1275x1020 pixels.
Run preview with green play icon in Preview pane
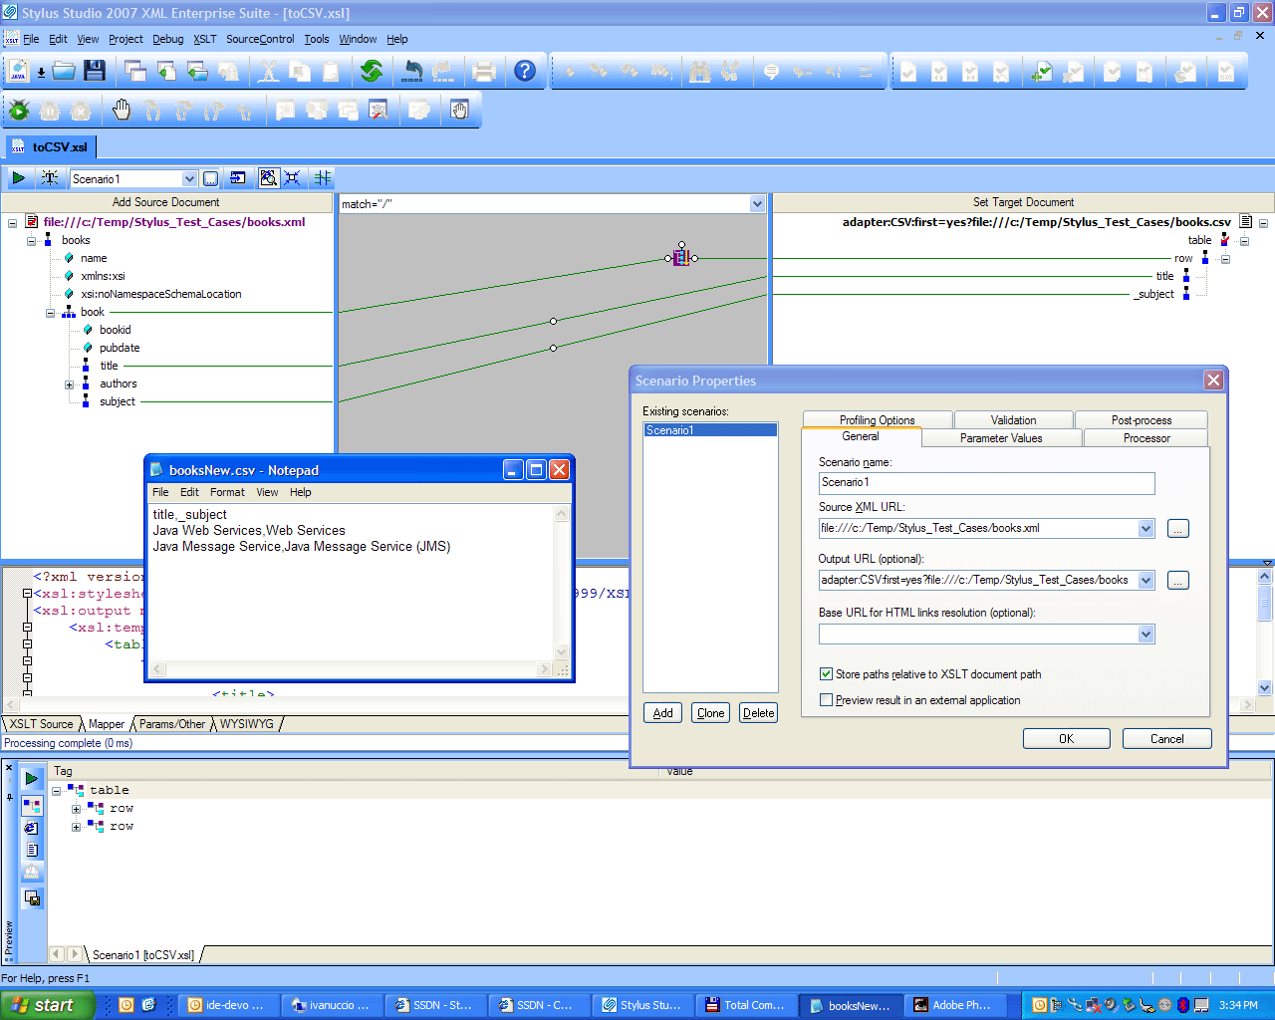[32, 778]
